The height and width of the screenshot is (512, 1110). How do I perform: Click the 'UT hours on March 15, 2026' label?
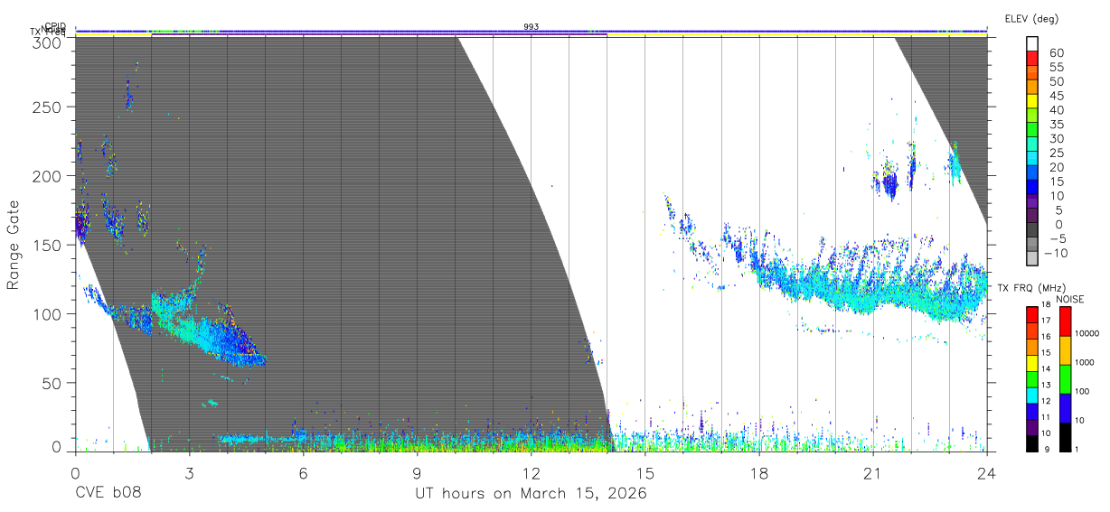point(531,494)
